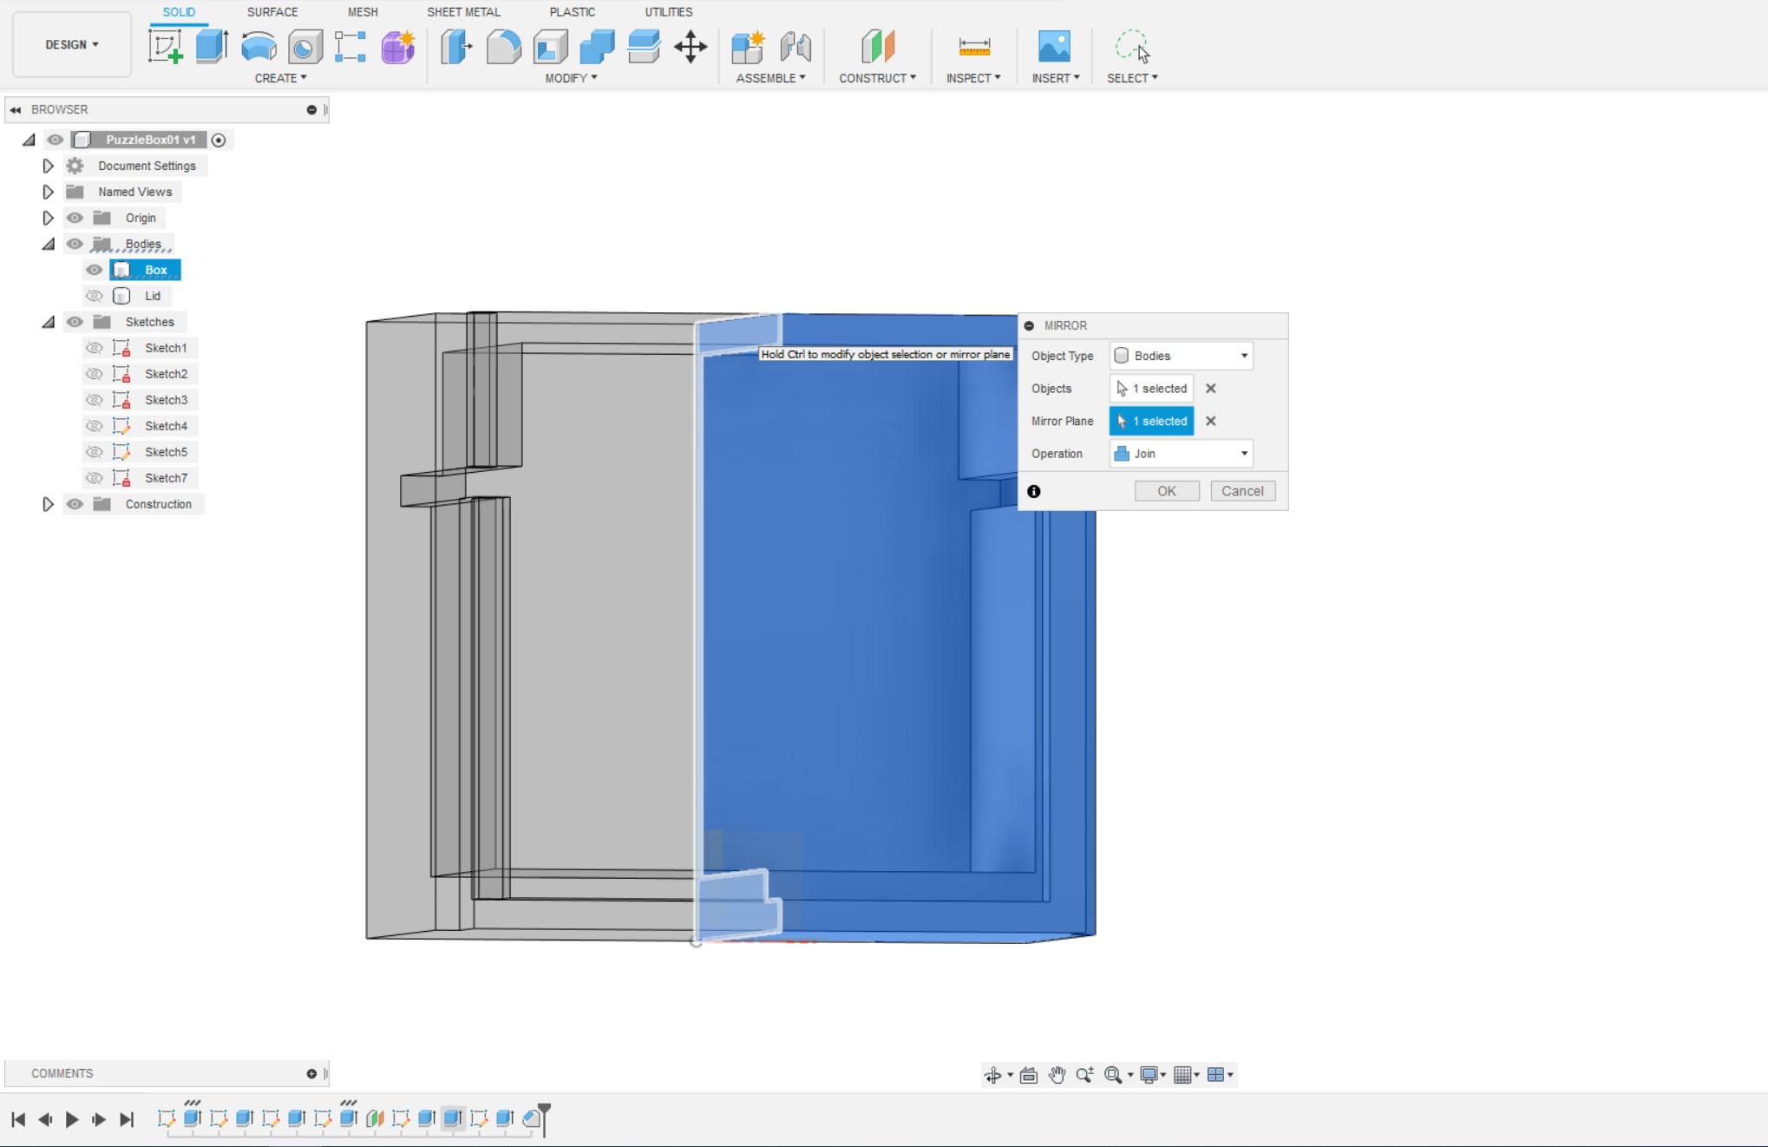The height and width of the screenshot is (1147, 1768).
Task: Expand the Construction folder
Action: coord(49,504)
